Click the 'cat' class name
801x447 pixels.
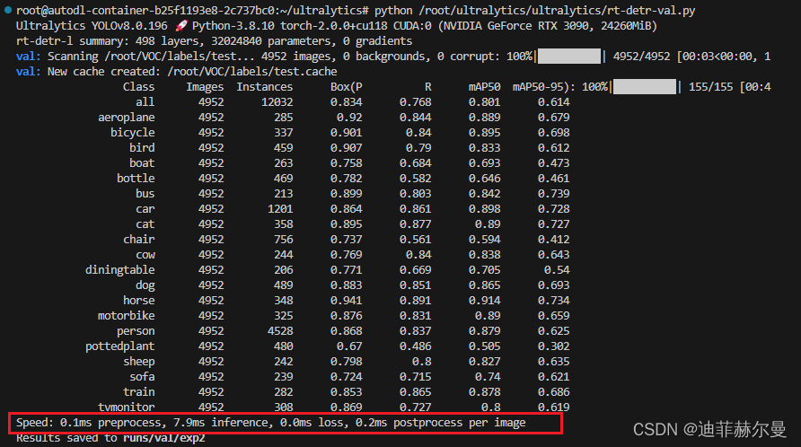(145, 224)
